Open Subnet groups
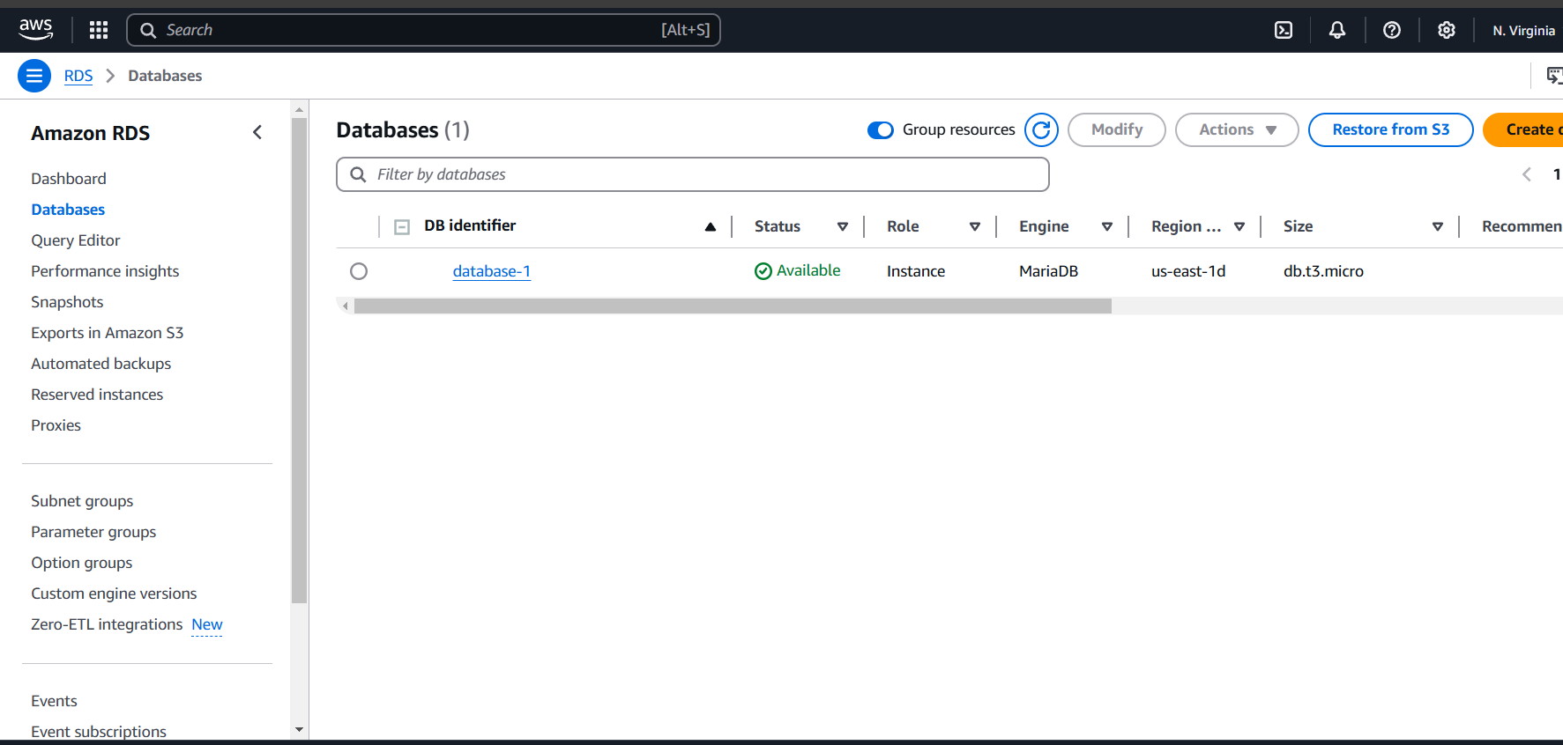Screen dimensions: 1563x745 coord(82,501)
